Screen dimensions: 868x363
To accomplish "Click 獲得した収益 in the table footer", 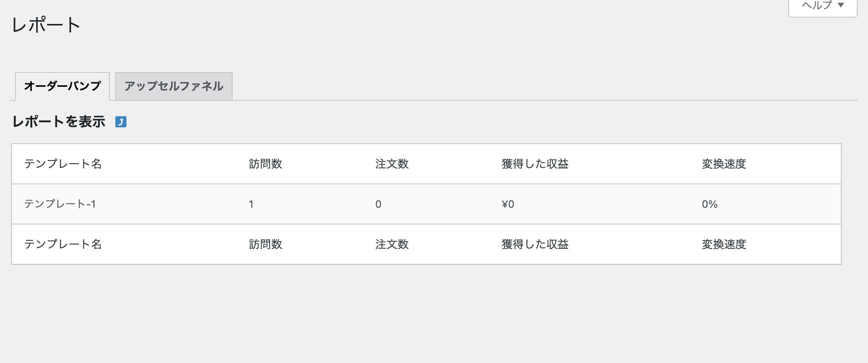I will (535, 244).
